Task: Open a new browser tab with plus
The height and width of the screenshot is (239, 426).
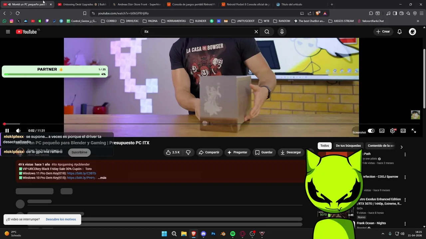Action: pyautogui.click(x=332, y=4)
